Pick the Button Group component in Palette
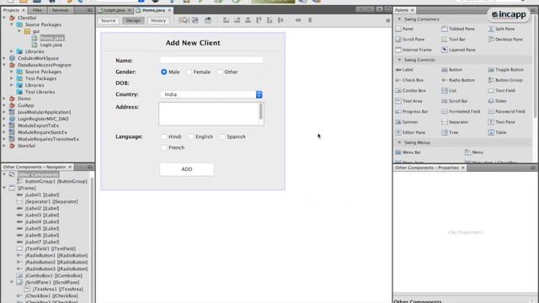Viewport: 539px width, 303px height. click(505, 80)
